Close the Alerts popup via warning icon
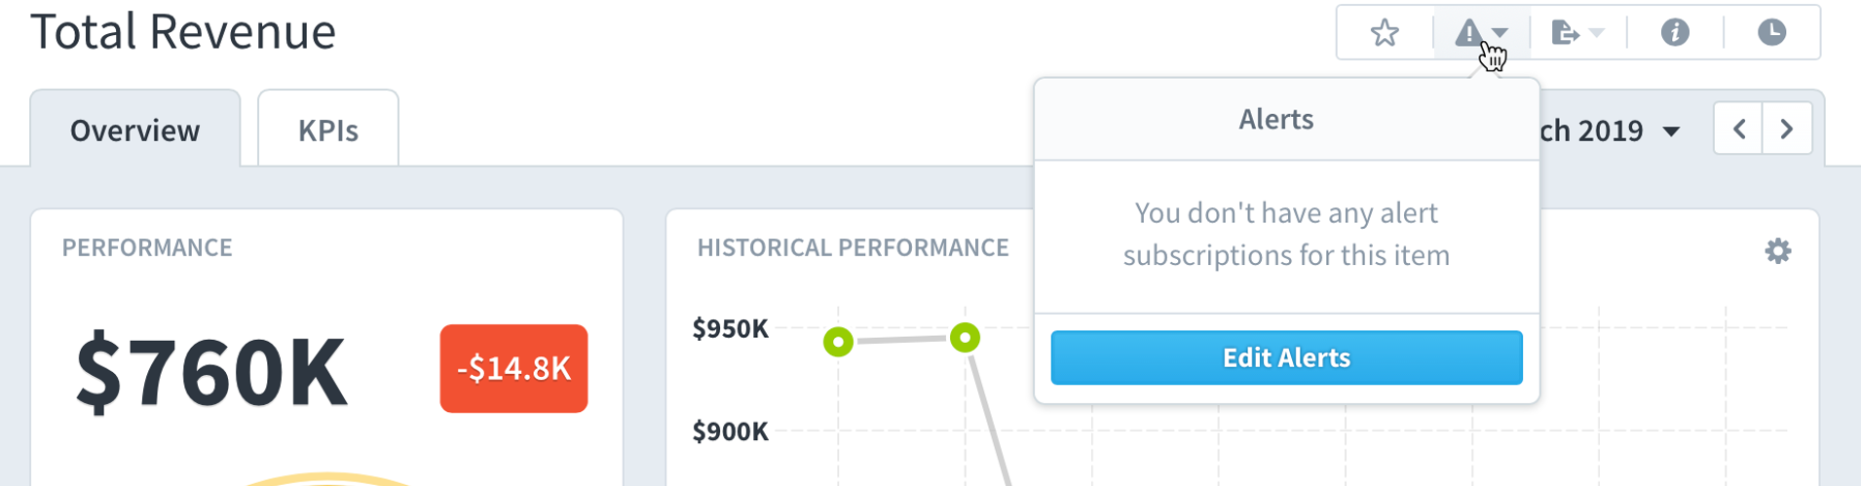 pyautogui.click(x=1468, y=33)
